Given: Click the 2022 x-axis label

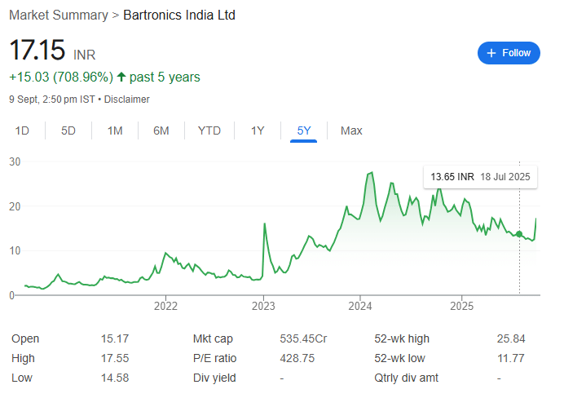Looking at the screenshot, I should coord(165,306).
